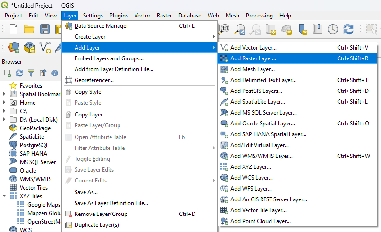
Task: Expand the Spatial Bookmarks tree node
Action: tap(4, 94)
